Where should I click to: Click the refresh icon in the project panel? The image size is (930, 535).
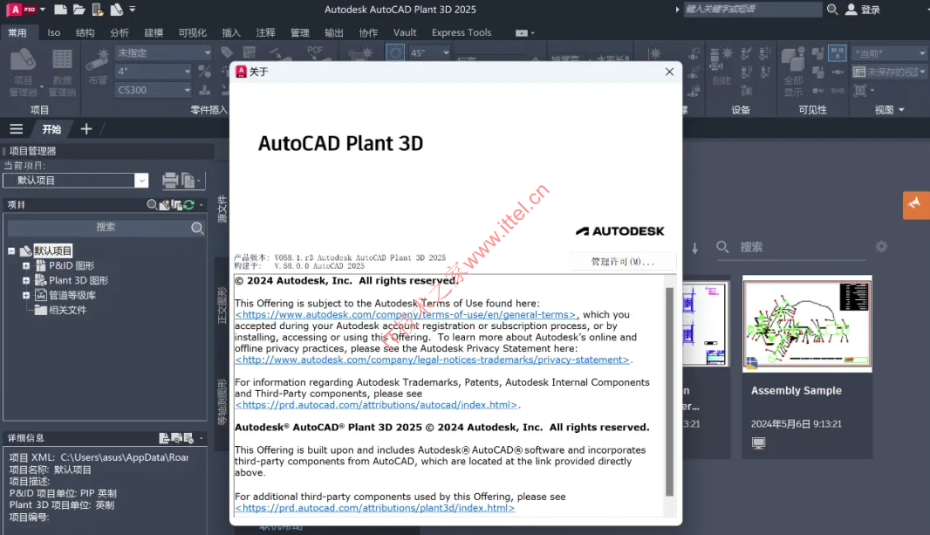click(189, 204)
